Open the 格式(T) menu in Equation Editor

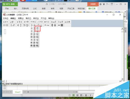[x=28, y=18]
